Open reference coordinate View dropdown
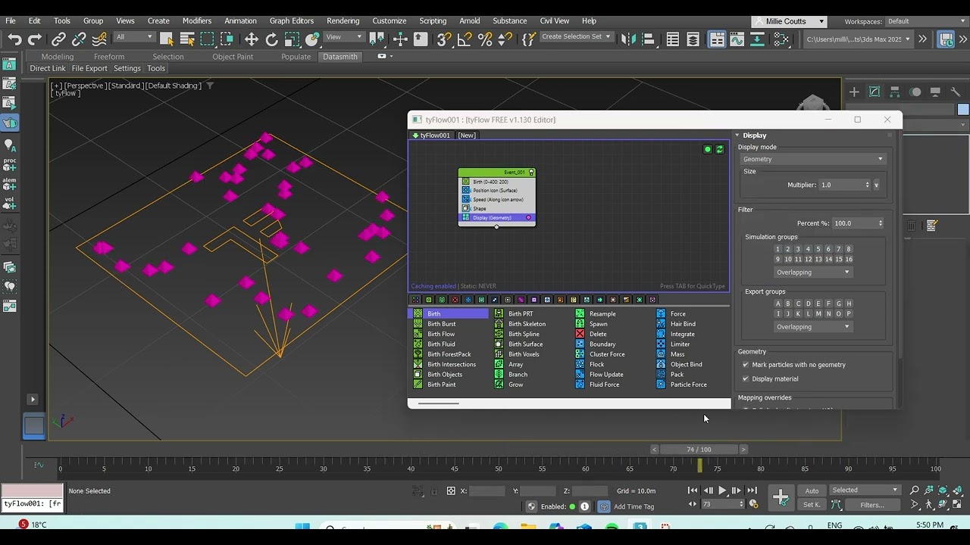Screen dimensions: 970x545 coord(344,36)
